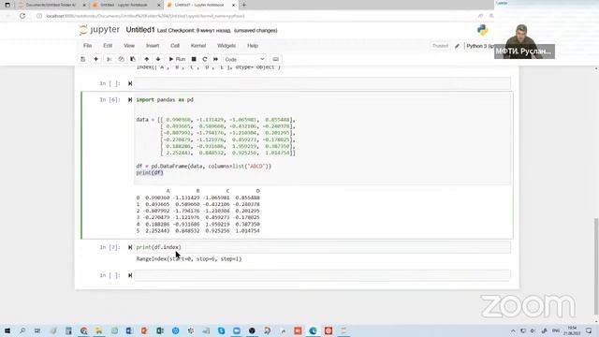Open Excel from the taskbar
Screen dimensions: 599x337
160,330
